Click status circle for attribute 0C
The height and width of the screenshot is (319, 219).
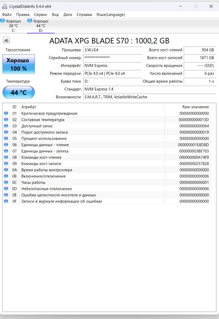pyautogui.click(x=6, y=182)
